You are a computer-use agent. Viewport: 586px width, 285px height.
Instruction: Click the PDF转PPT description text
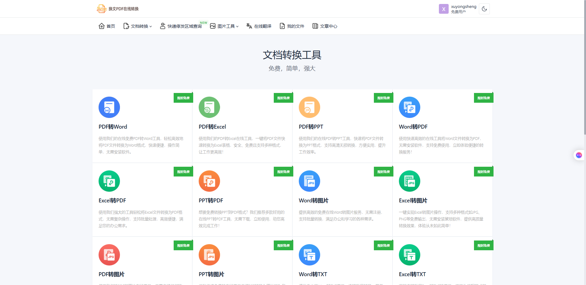point(342,145)
